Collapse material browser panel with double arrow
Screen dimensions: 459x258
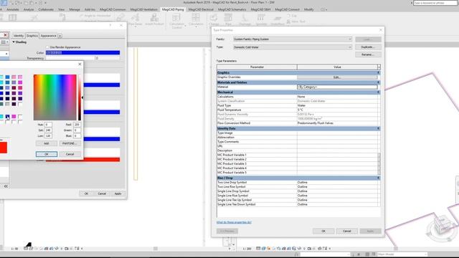[6, 186]
